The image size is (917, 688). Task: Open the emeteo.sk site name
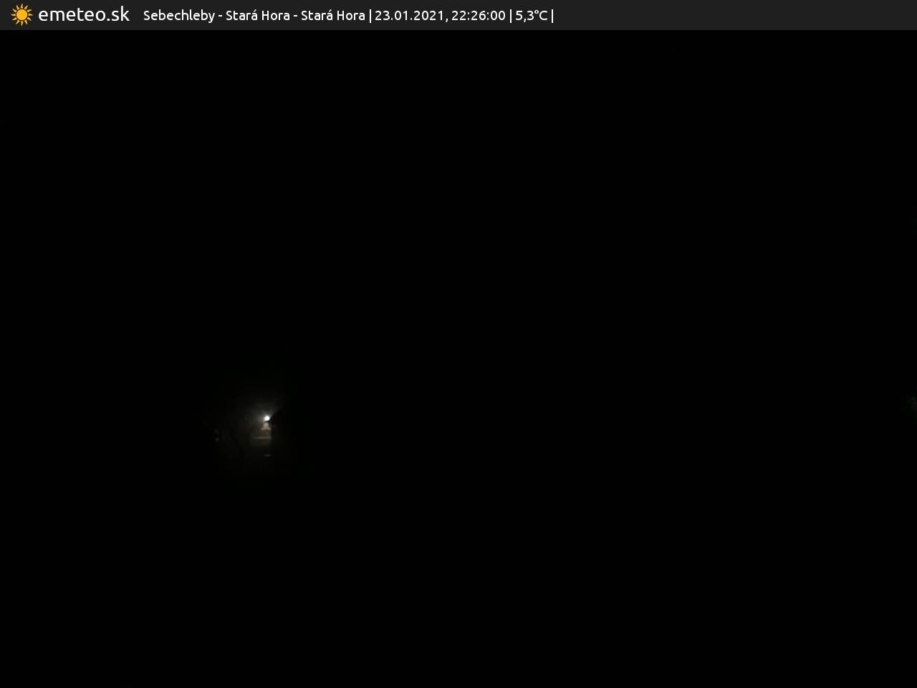tap(84, 15)
